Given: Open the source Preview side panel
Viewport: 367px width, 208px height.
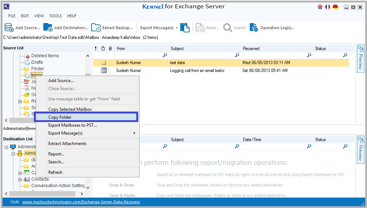Looking at the screenshot, I should (361, 58).
